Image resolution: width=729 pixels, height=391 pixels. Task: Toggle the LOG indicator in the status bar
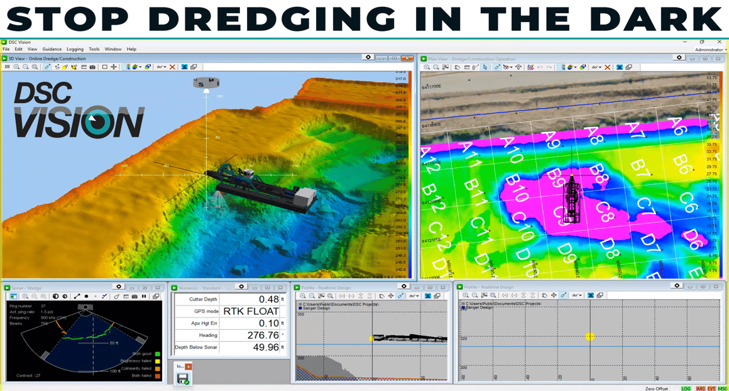click(x=686, y=388)
